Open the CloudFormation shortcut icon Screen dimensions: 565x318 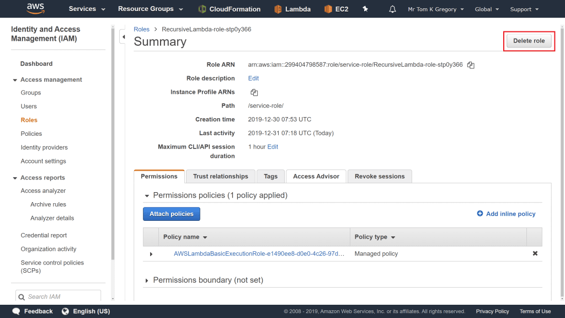pos(202,9)
